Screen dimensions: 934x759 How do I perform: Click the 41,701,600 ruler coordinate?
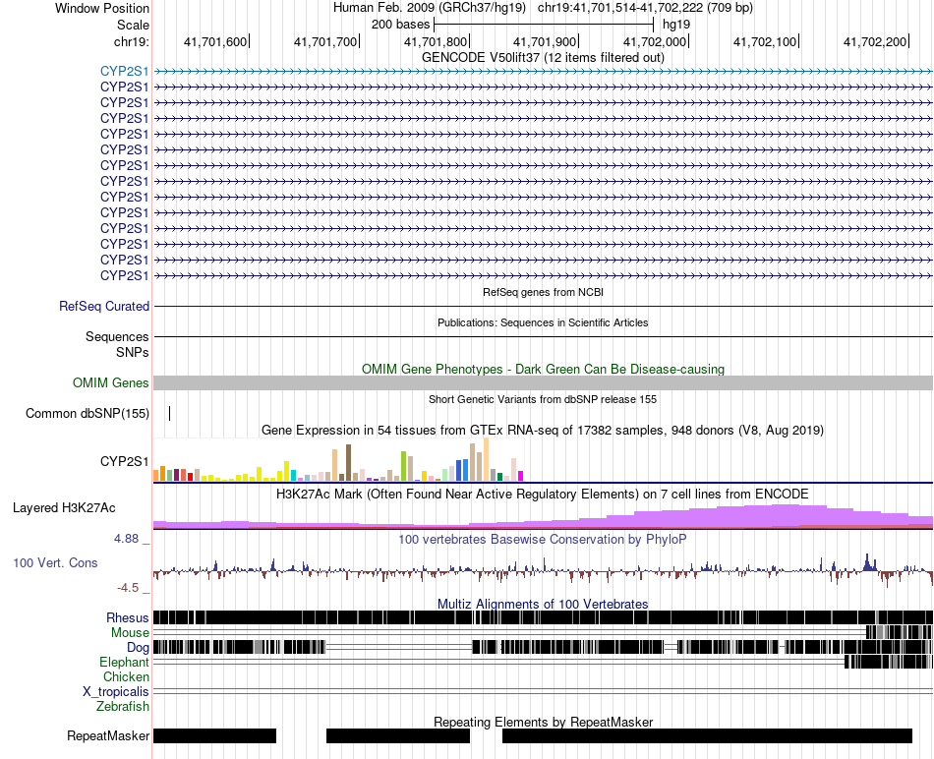215,41
